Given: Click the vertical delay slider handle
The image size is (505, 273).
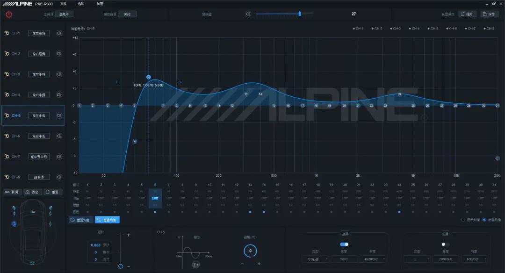Looking at the screenshot, I should pyautogui.click(x=121, y=266).
